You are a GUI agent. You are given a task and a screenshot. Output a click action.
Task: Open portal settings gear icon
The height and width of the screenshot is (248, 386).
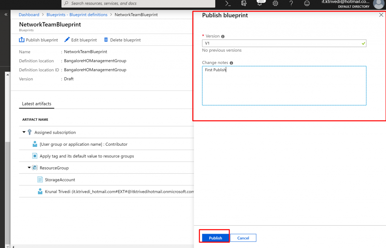click(x=276, y=3)
